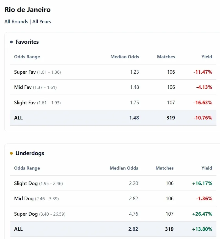Select the Slight Fav row label

coord(25,103)
